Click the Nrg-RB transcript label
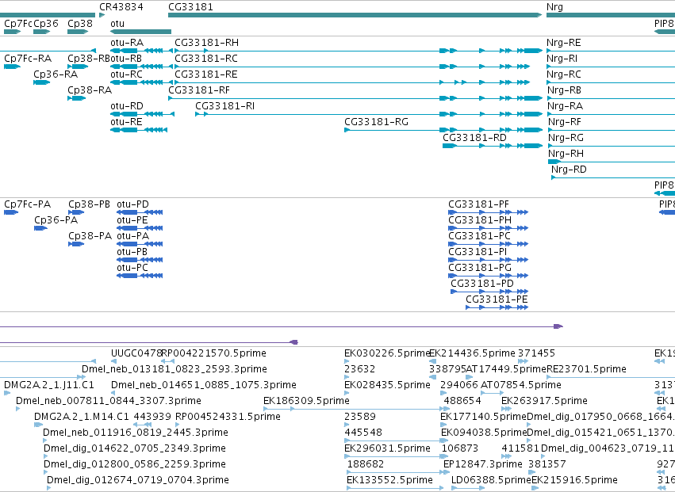 point(565,91)
